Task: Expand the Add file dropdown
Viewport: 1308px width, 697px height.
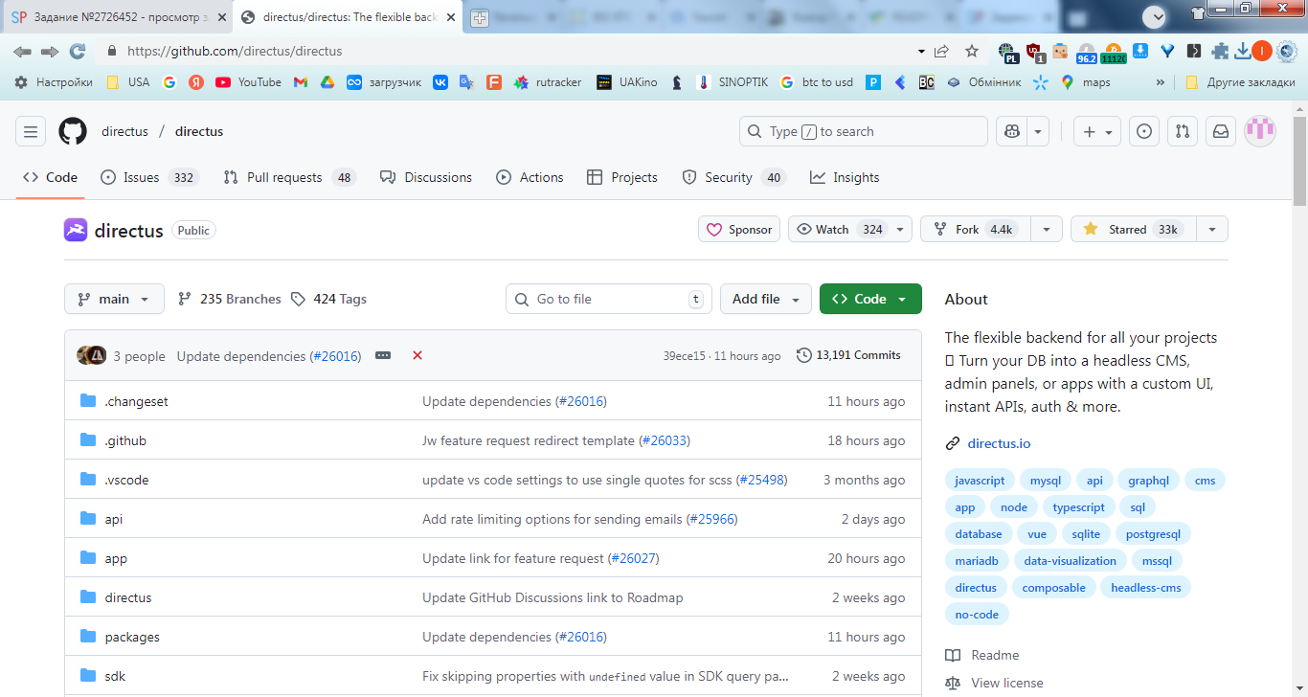Action: [x=766, y=299]
